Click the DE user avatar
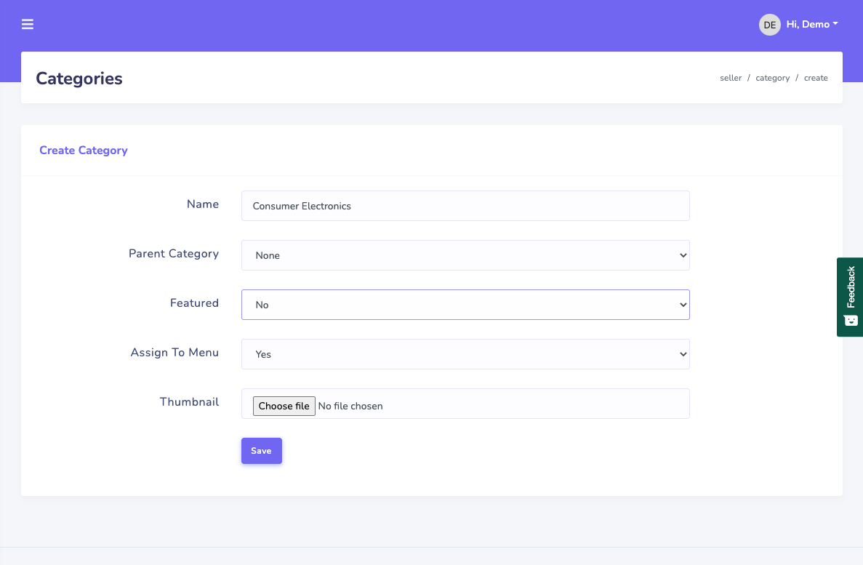The width and height of the screenshot is (863, 565). tap(769, 25)
